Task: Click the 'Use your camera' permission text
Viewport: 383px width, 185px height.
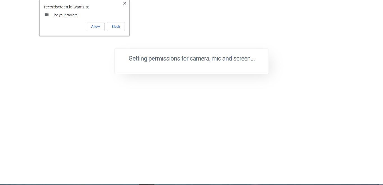Action: tap(65, 15)
